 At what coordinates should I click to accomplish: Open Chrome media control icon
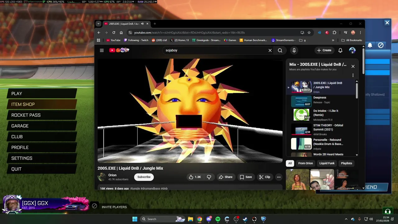(345, 32)
